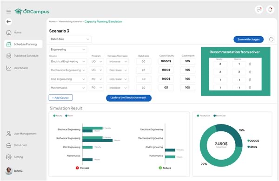This screenshot has width=279, height=181.
Task: Open the notifications bell
Action: pos(270,9)
